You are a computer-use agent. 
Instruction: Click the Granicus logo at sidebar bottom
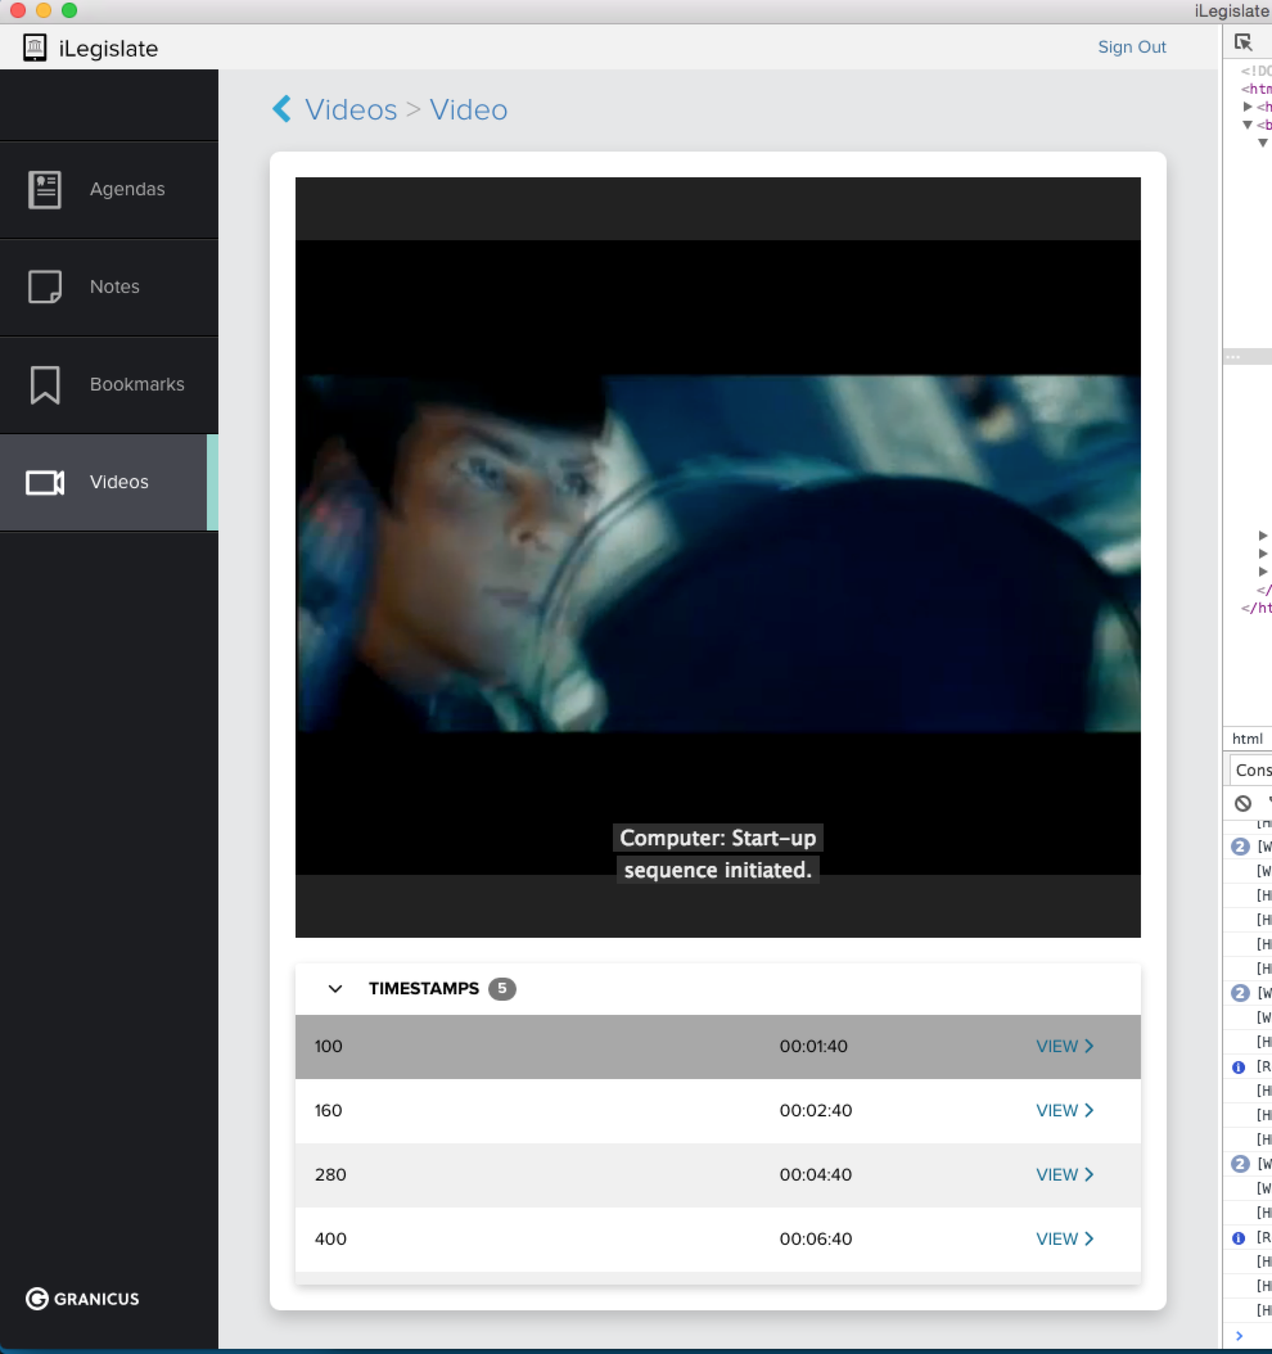click(82, 1299)
